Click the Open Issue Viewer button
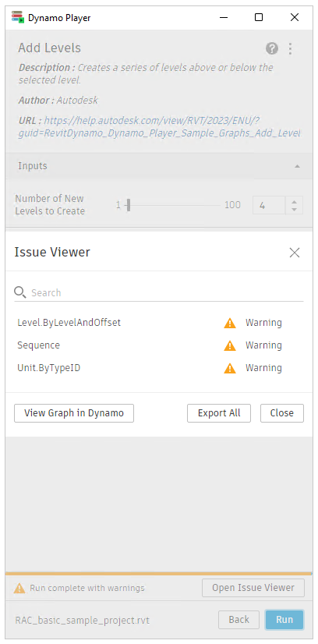318x644 pixels. [253, 588]
